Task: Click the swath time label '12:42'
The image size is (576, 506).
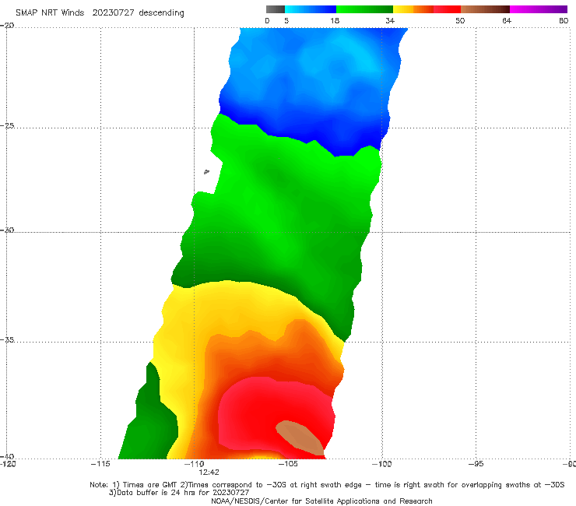Action: coord(209,473)
